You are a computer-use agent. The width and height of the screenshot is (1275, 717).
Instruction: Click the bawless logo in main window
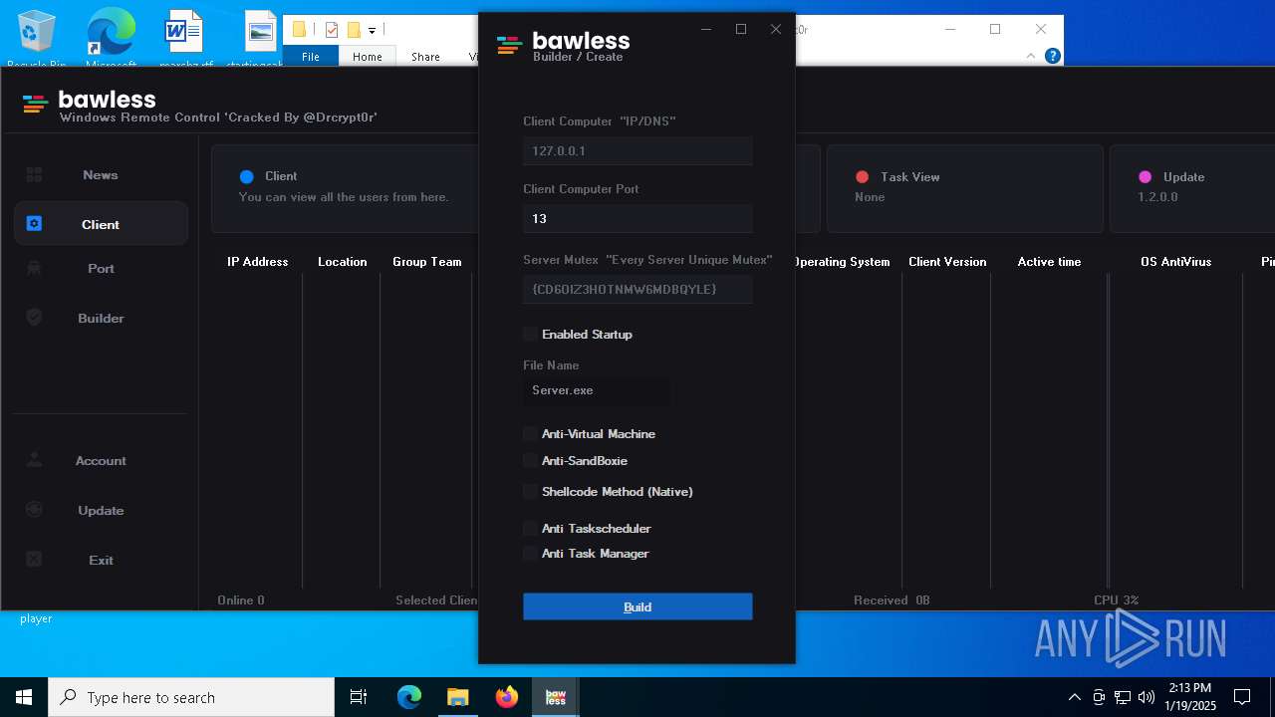coord(35,104)
